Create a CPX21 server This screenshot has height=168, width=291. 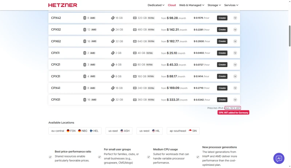point(222,65)
